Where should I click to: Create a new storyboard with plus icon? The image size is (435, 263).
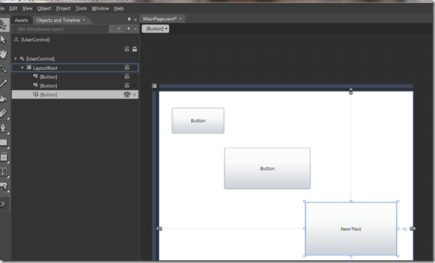point(128,28)
